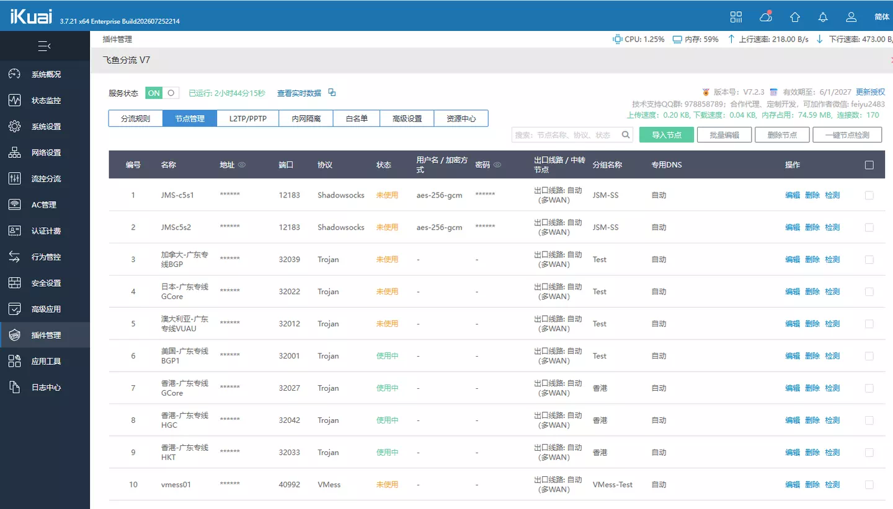The height and width of the screenshot is (509, 893).
Task: Click the 认证计费 sidebar icon
Action: 15,230
